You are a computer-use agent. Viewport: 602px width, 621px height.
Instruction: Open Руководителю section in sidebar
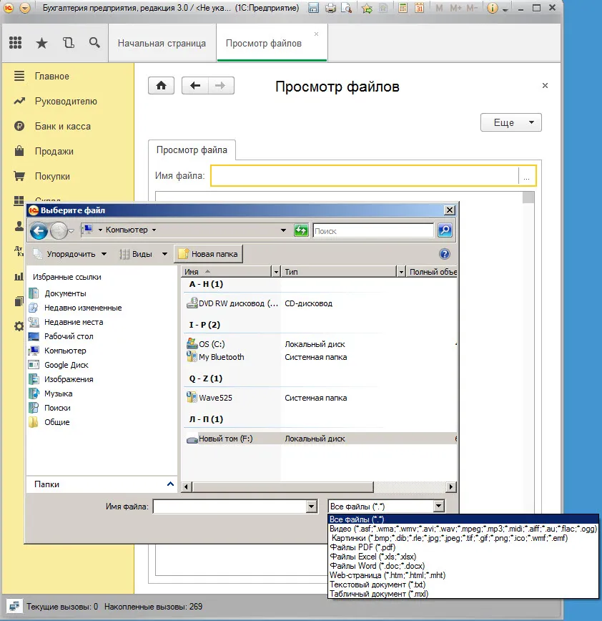pyautogui.click(x=66, y=101)
